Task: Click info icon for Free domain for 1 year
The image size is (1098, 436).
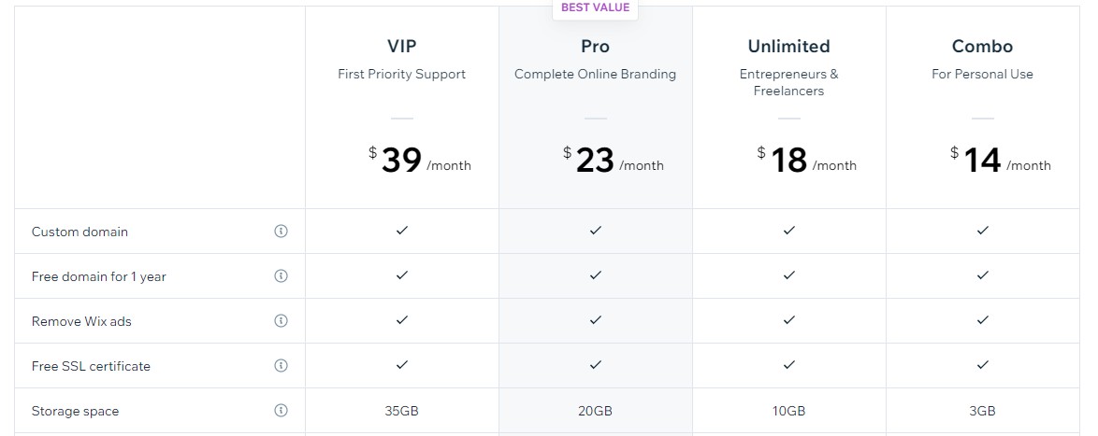Action: pyautogui.click(x=281, y=276)
